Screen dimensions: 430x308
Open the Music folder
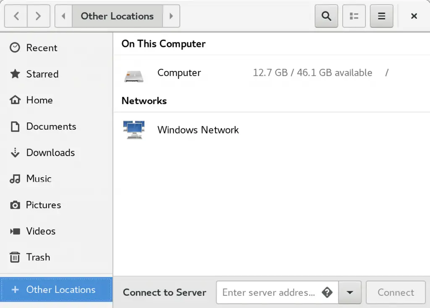[39, 179]
